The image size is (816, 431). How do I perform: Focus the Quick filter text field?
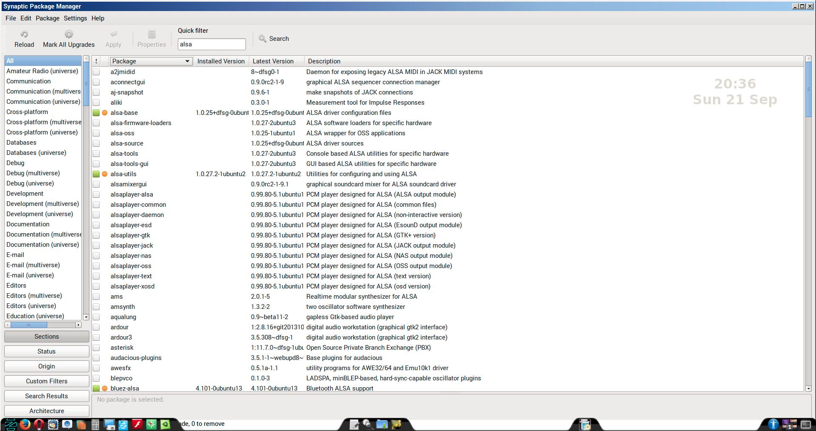pyautogui.click(x=211, y=44)
